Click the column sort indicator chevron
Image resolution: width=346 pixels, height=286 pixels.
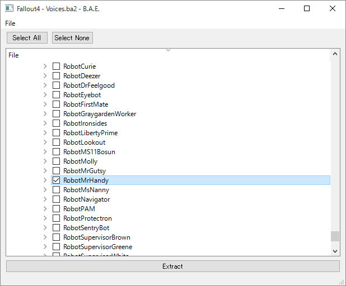tap(168, 50)
